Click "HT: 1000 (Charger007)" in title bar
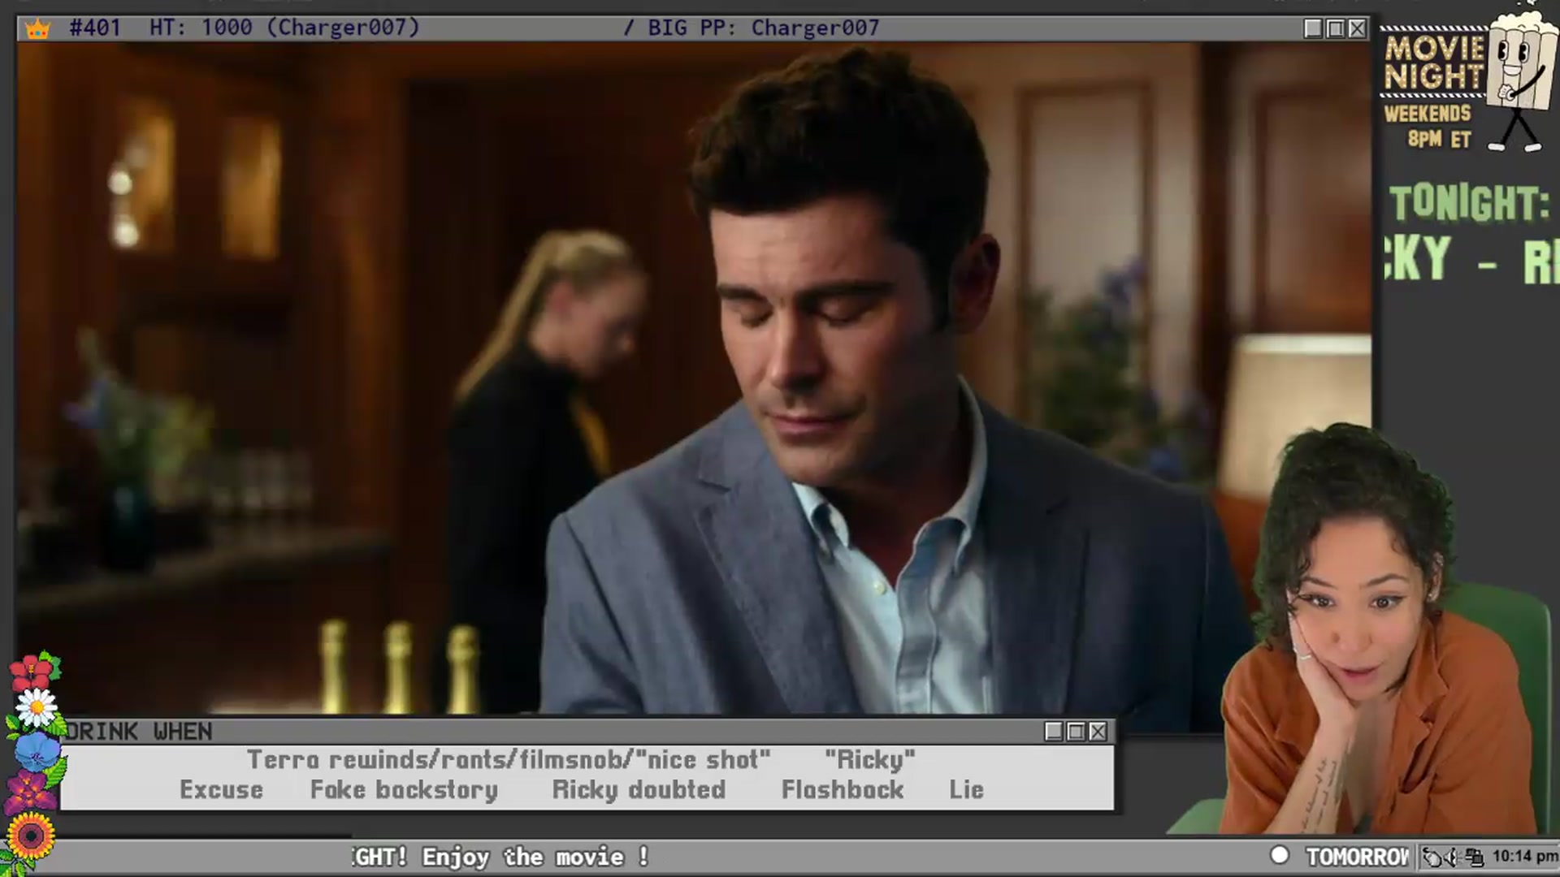Viewport: 1560px width, 877px height. (284, 28)
